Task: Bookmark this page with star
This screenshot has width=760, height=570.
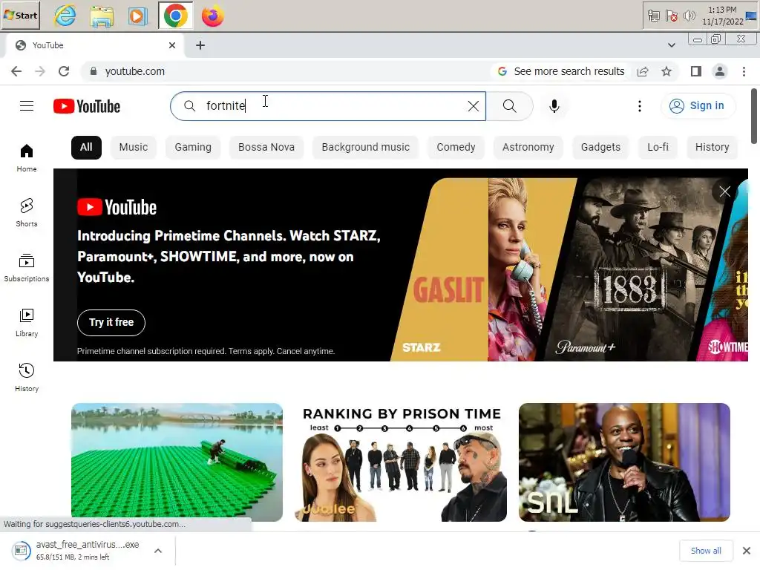Action: 666,71
